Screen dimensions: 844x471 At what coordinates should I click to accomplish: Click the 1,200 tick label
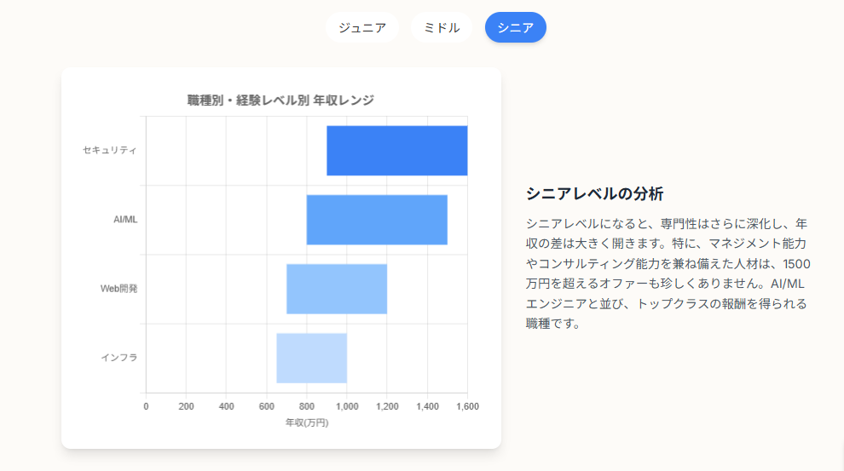coord(387,406)
